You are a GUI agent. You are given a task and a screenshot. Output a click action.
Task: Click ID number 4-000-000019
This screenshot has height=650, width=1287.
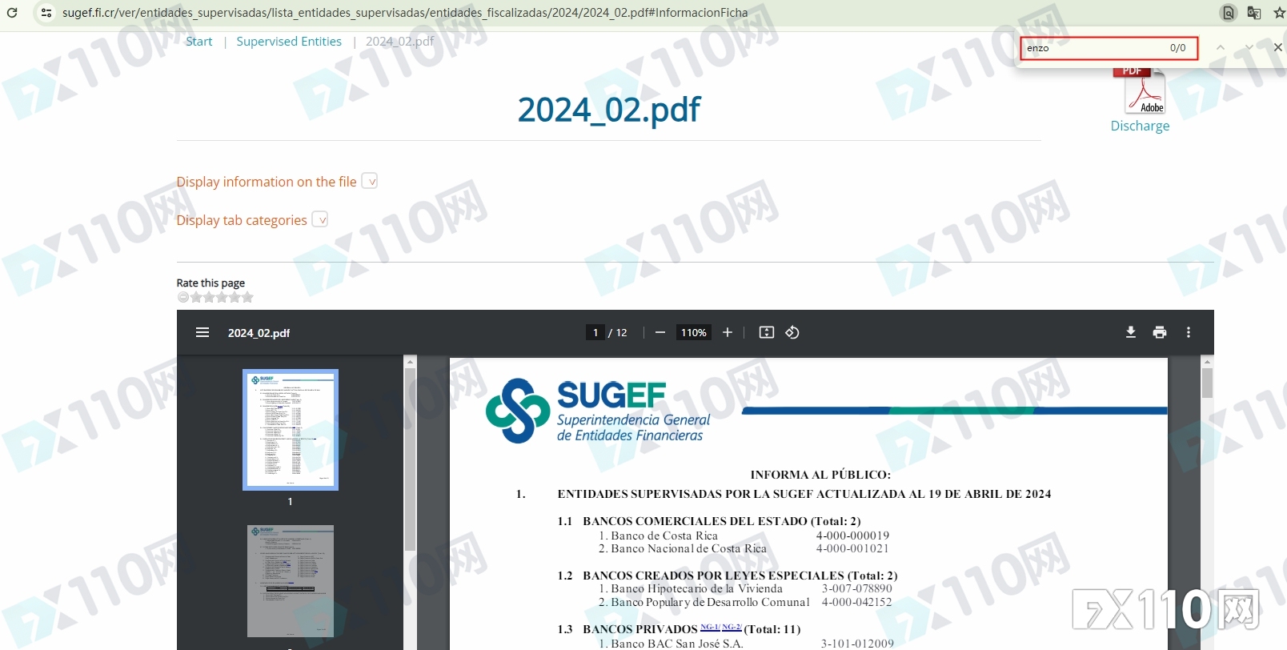pos(852,536)
